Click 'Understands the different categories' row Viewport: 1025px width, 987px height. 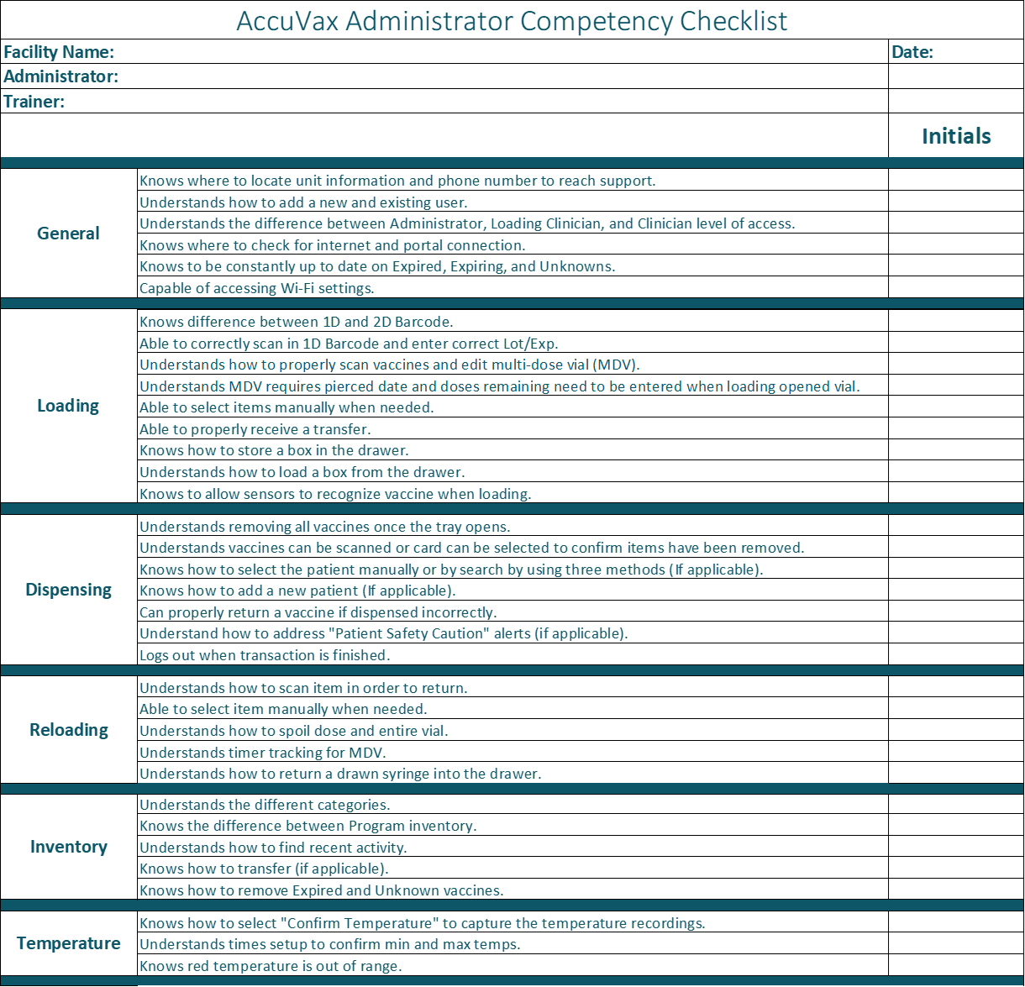(x=512, y=804)
